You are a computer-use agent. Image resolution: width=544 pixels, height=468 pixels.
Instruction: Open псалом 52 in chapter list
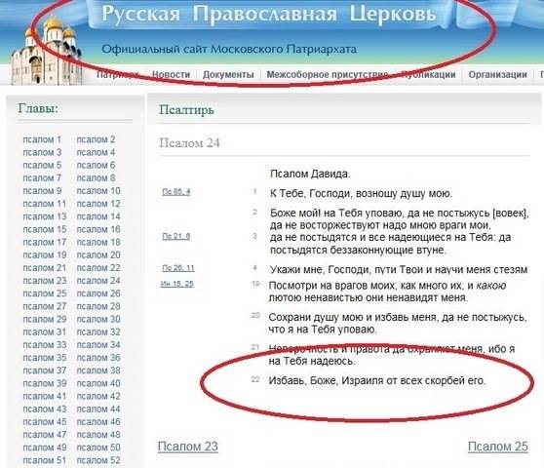tap(98, 460)
